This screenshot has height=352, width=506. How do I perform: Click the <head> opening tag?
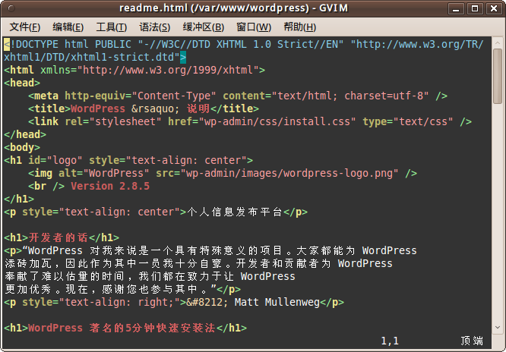22,83
